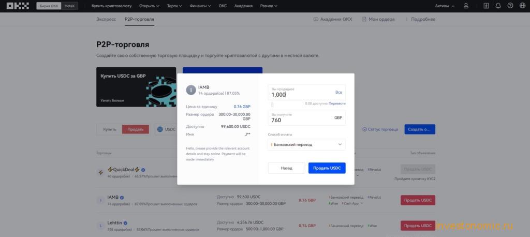This screenshot has width=530, height=237.
Task: Open the ОКС menu item
Action: tap(223, 6)
